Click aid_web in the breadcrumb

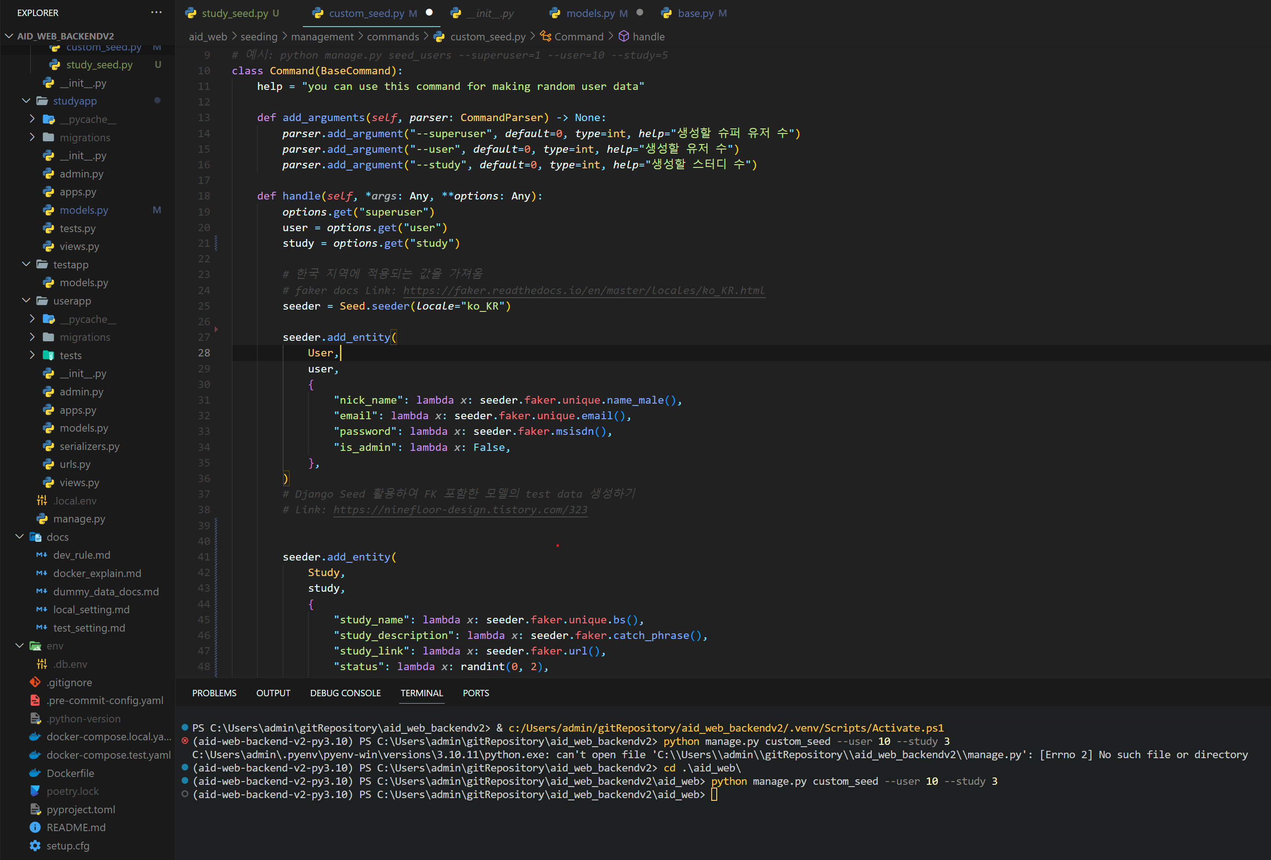pyautogui.click(x=208, y=37)
